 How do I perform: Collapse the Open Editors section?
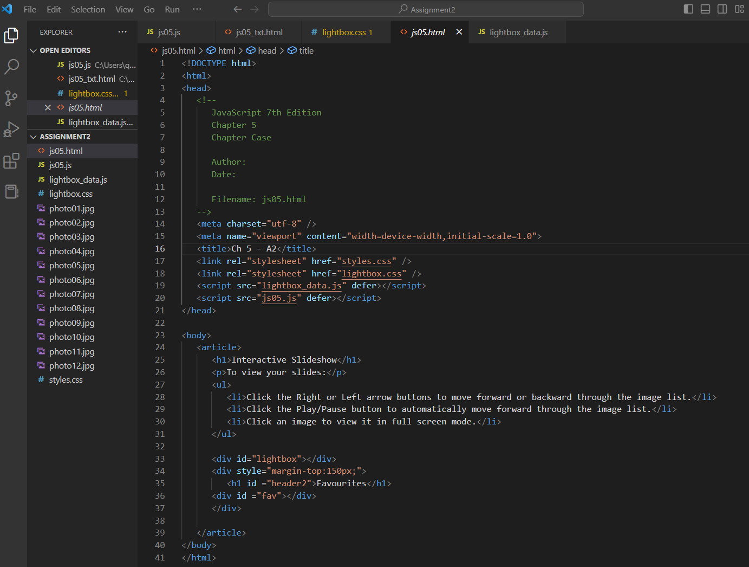(x=82, y=50)
